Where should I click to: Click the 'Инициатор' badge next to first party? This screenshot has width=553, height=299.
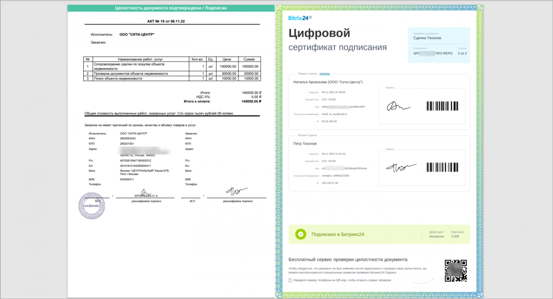(x=324, y=74)
